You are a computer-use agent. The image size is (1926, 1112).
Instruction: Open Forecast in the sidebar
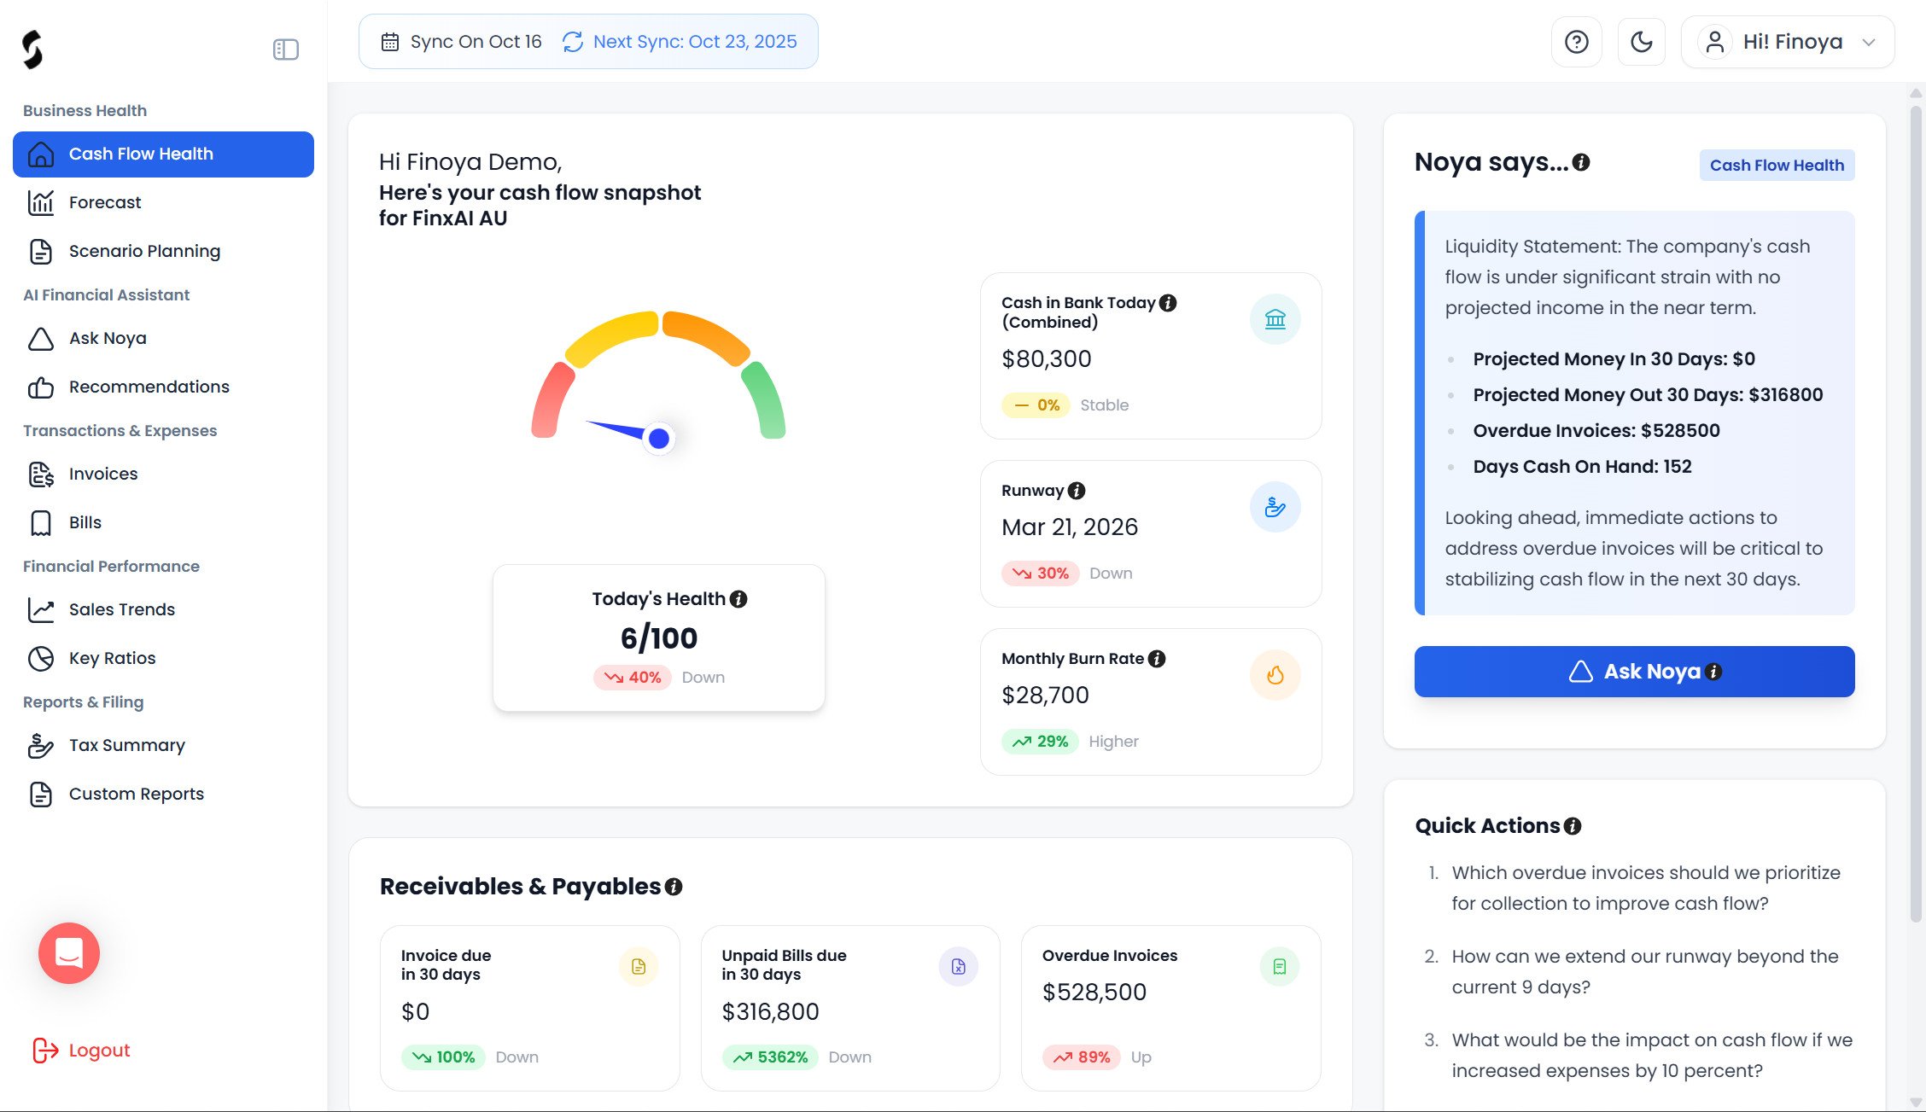(105, 202)
